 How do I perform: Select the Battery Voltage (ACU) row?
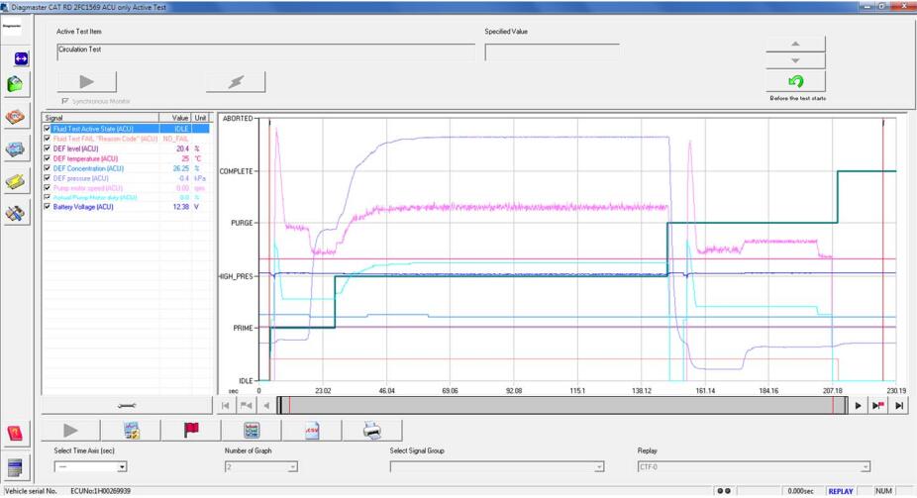click(x=126, y=207)
